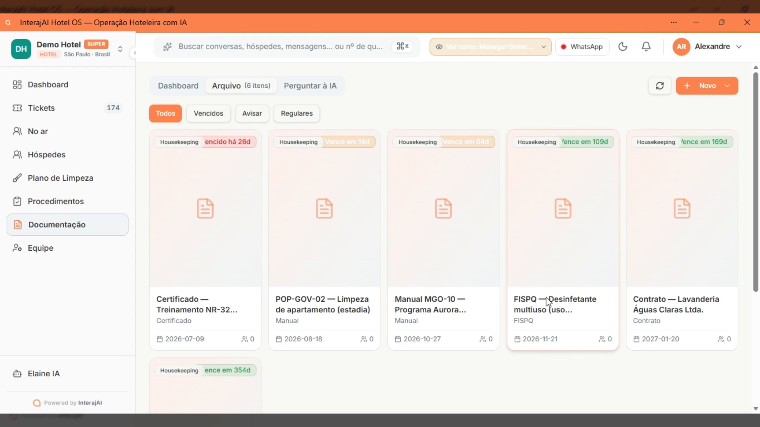Open the Contrato Lavanderia Águas Claras document card
Screen dimensions: 760x427
(x=682, y=240)
